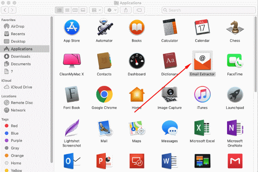Switch to gallery view
The width and height of the screenshot is (258, 172).
tap(83, 10)
